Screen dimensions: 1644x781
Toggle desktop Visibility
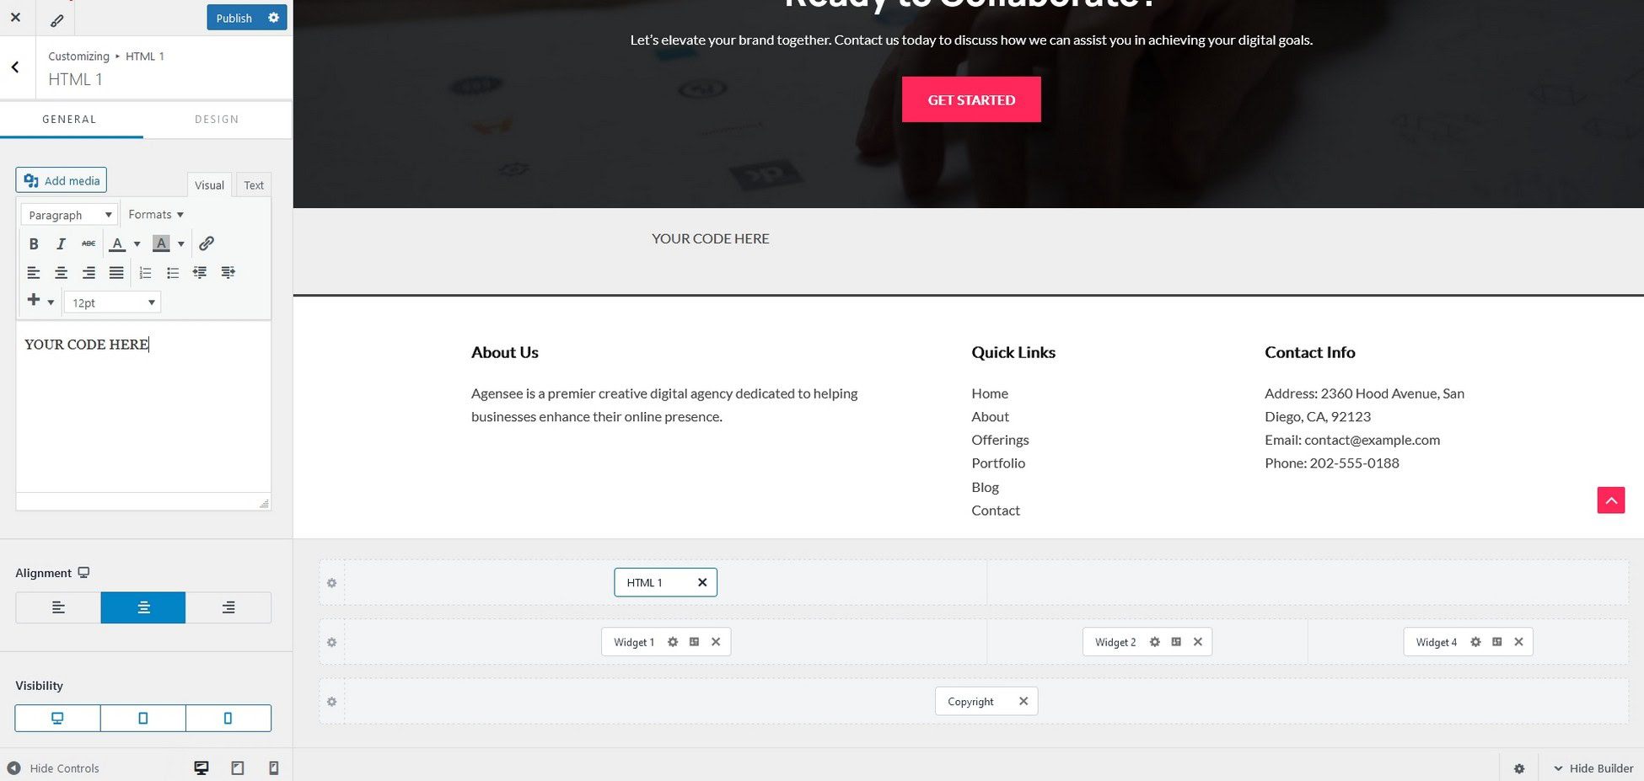pos(57,718)
